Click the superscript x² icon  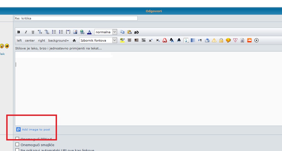[151, 41]
